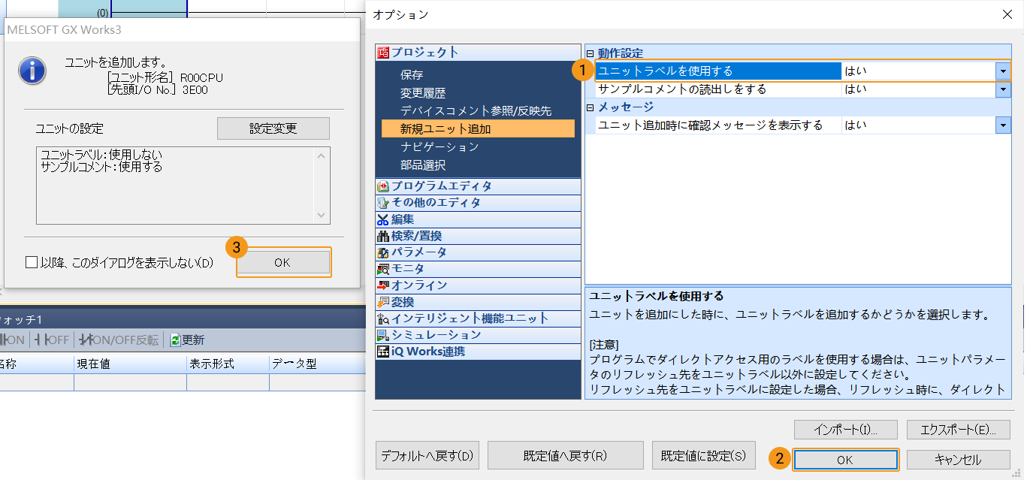Viewport: 1027px width, 480px height.
Task: Click キャンセル button
Action: pyautogui.click(x=958, y=460)
